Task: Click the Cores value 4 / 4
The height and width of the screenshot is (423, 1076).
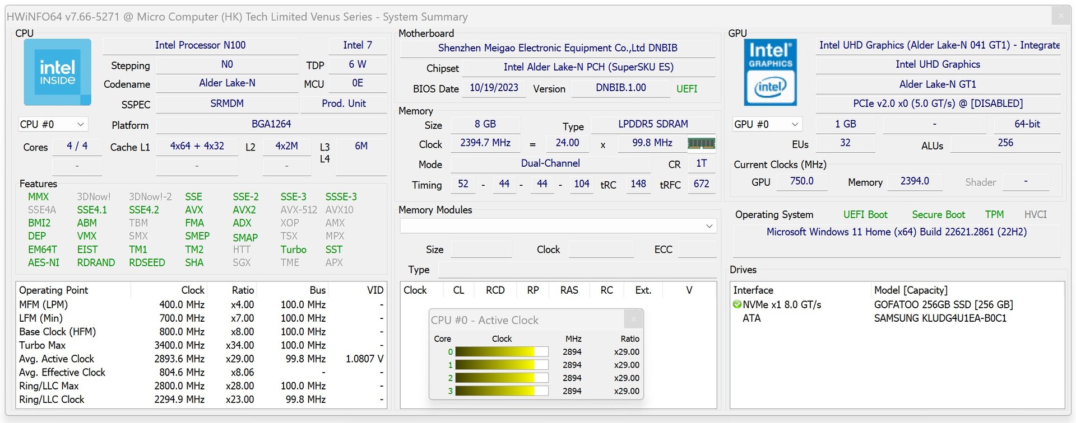Action: click(77, 146)
